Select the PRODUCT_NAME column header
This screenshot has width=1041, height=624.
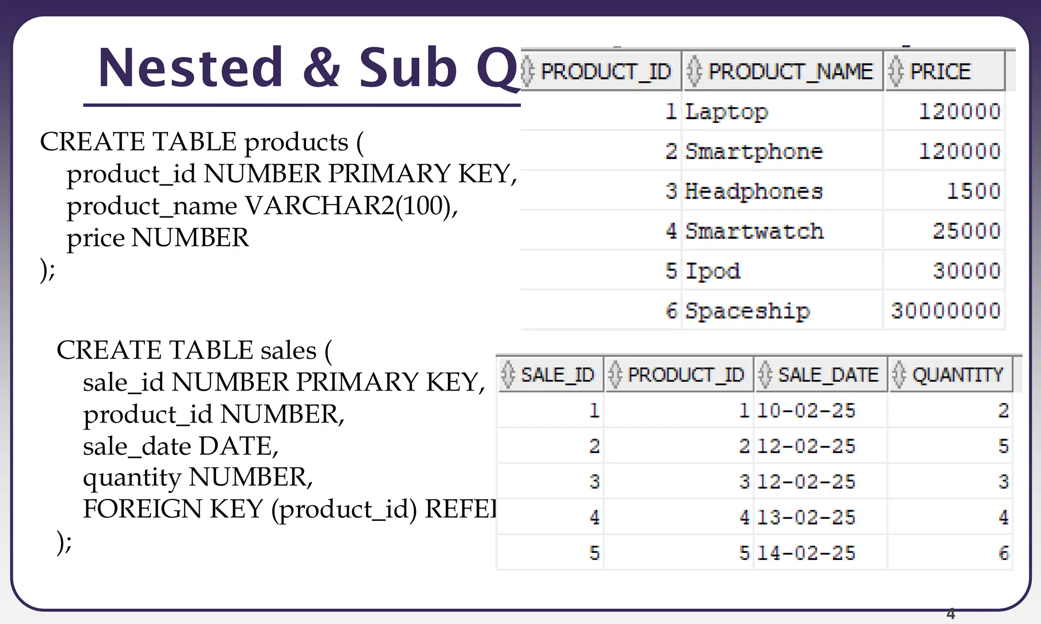coord(782,71)
